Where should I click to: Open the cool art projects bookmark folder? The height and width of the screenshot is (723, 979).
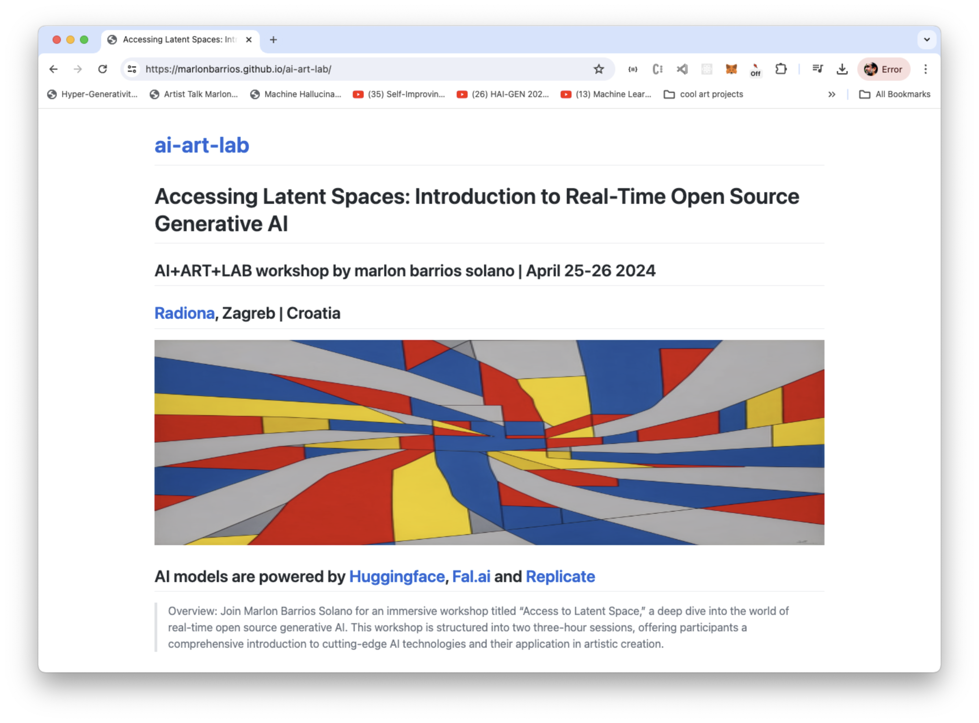703,94
